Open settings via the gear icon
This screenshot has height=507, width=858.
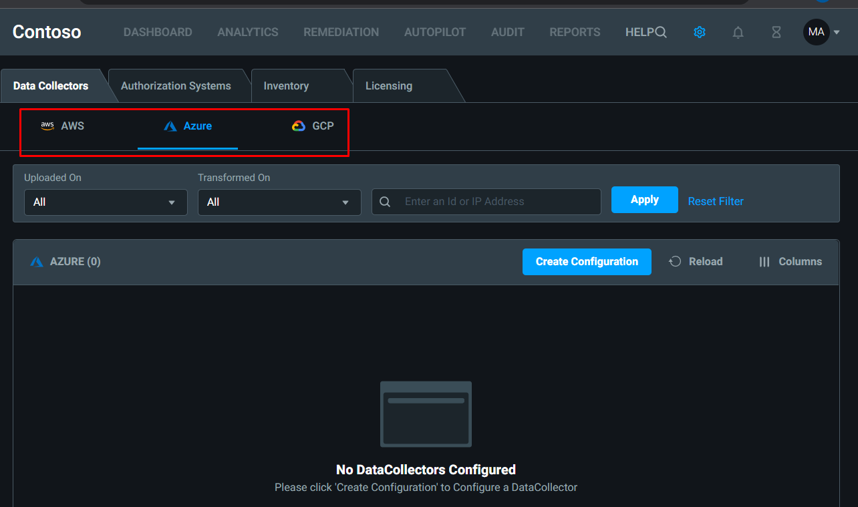click(x=699, y=32)
